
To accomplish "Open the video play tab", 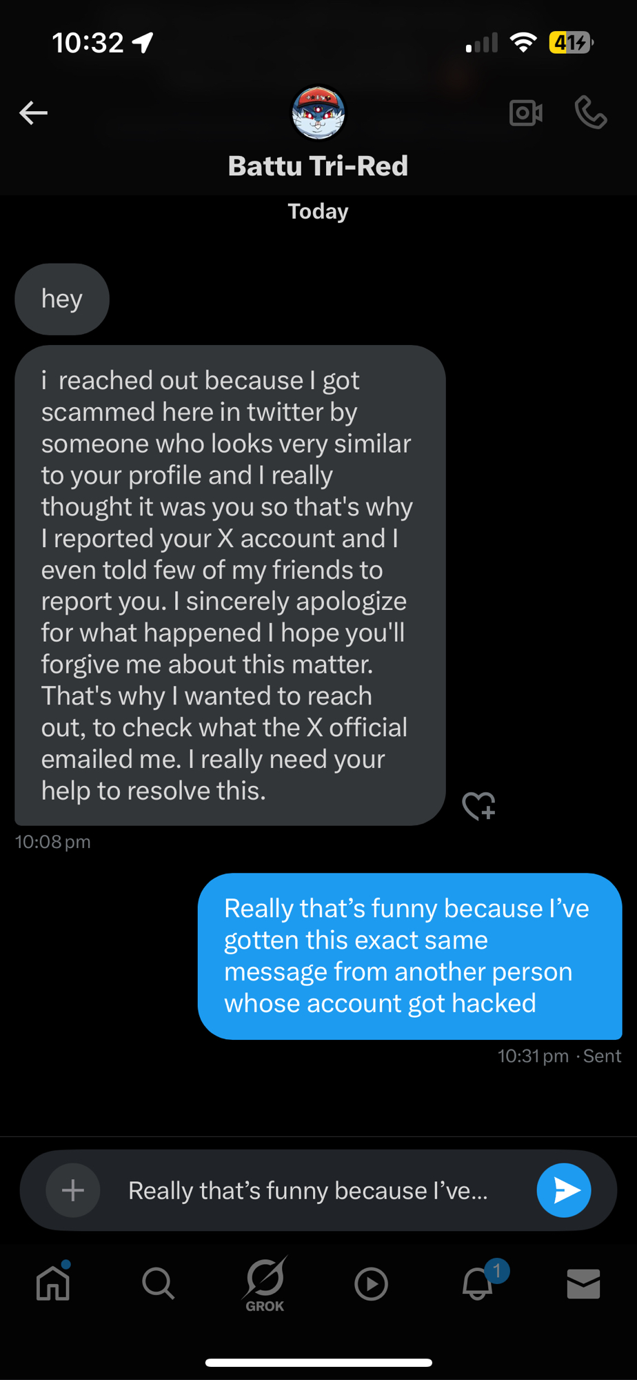I will 371,1283.
